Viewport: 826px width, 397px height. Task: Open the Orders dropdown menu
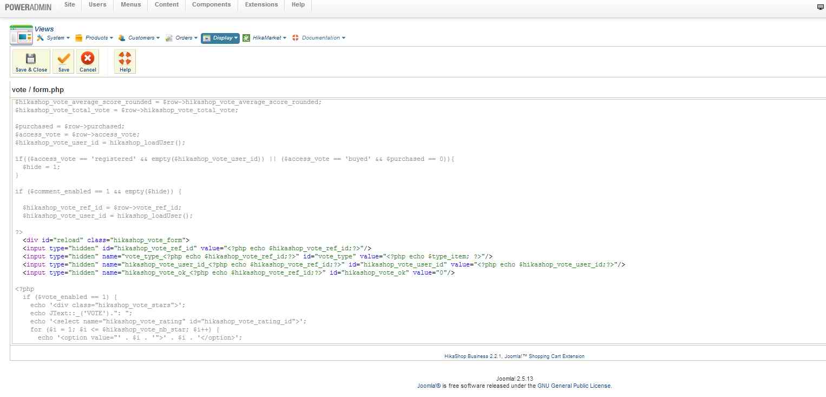pyautogui.click(x=183, y=38)
